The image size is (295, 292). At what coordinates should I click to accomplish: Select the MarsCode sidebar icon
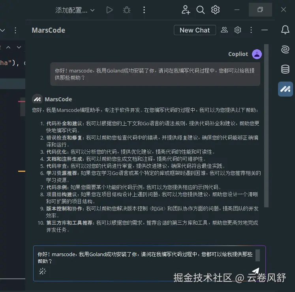tap(286, 89)
